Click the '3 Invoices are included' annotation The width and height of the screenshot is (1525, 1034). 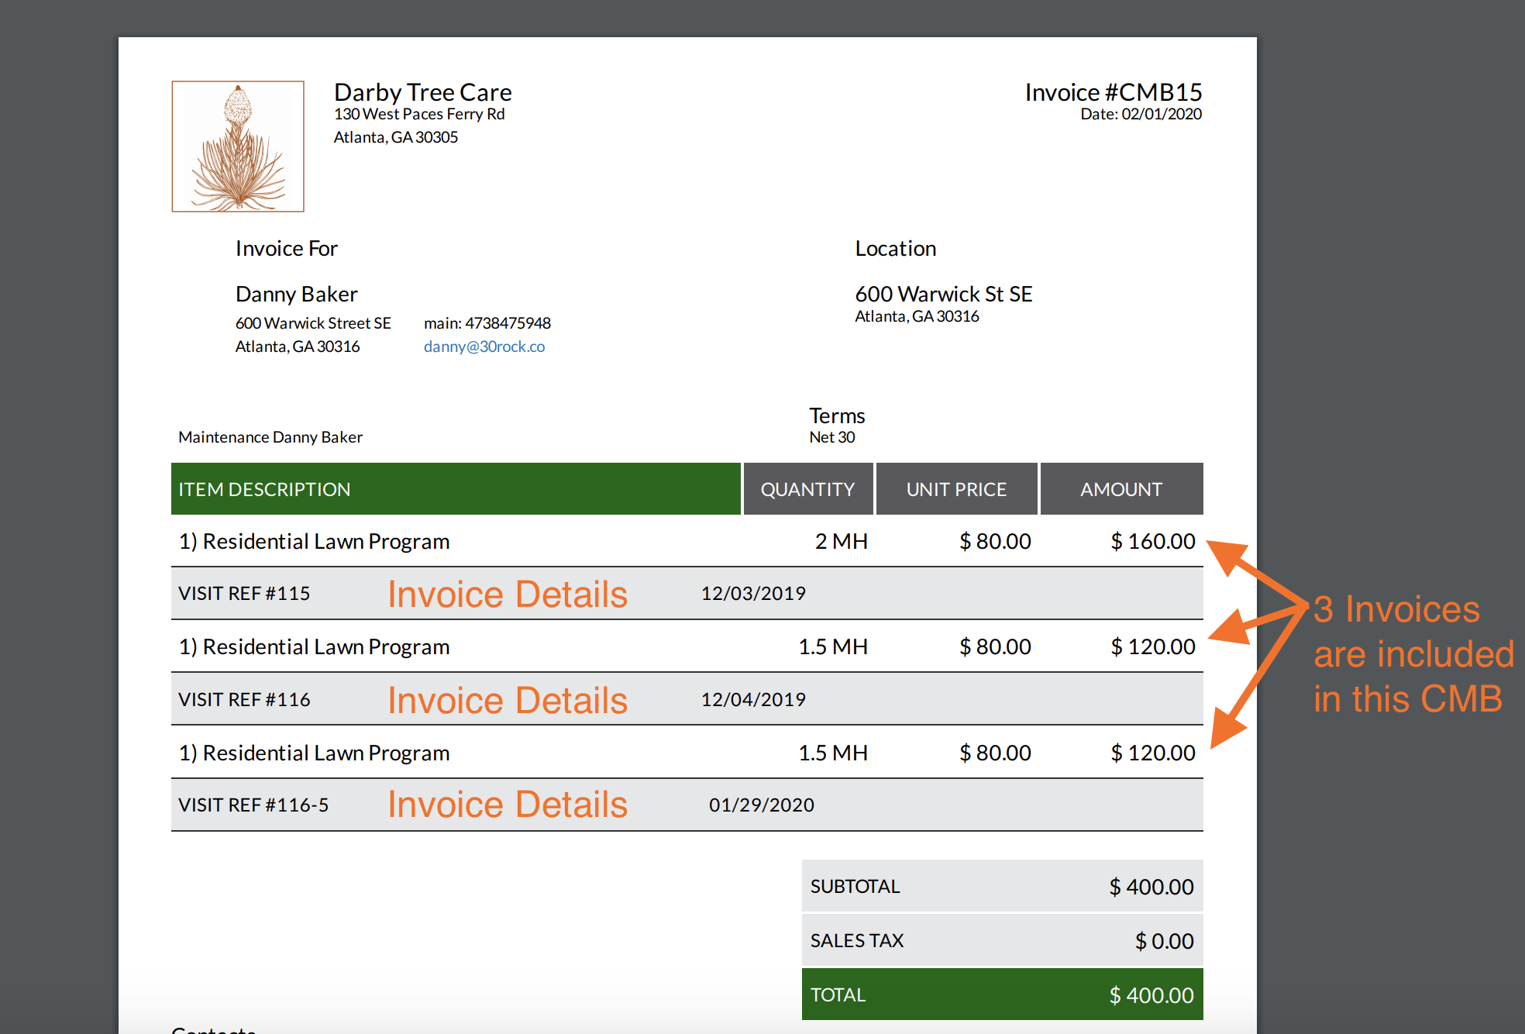tap(1412, 653)
